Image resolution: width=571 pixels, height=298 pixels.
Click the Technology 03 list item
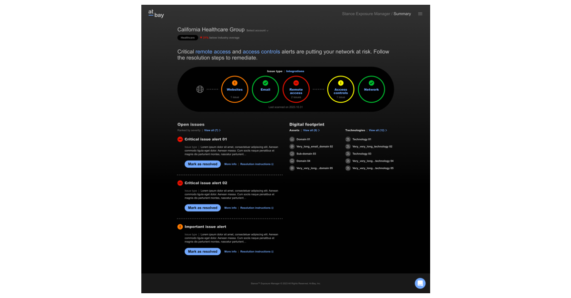coord(362,154)
